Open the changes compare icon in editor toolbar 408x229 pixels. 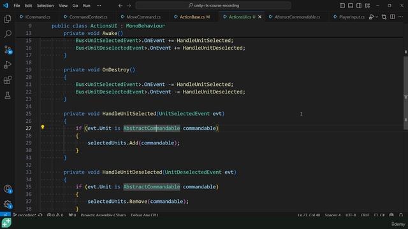(x=384, y=17)
